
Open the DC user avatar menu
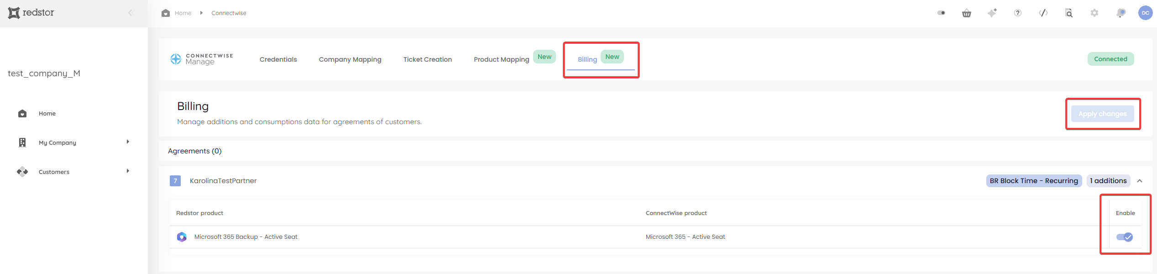tap(1146, 13)
